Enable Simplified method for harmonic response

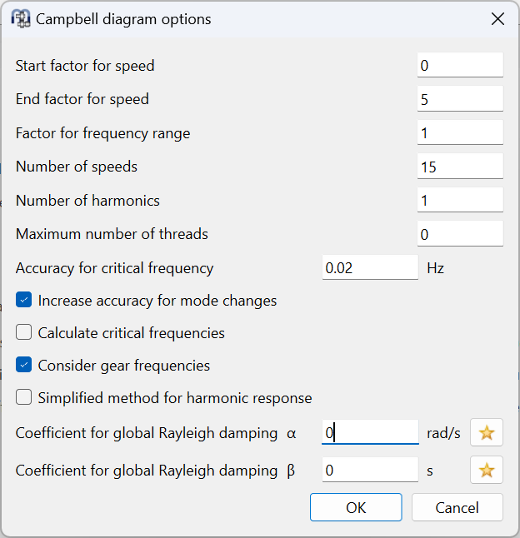[24, 398]
